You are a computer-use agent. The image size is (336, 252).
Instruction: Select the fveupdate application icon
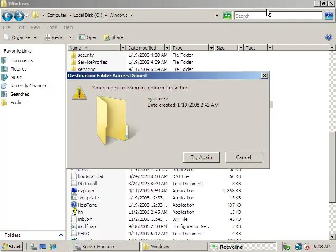pyautogui.click(x=74, y=197)
